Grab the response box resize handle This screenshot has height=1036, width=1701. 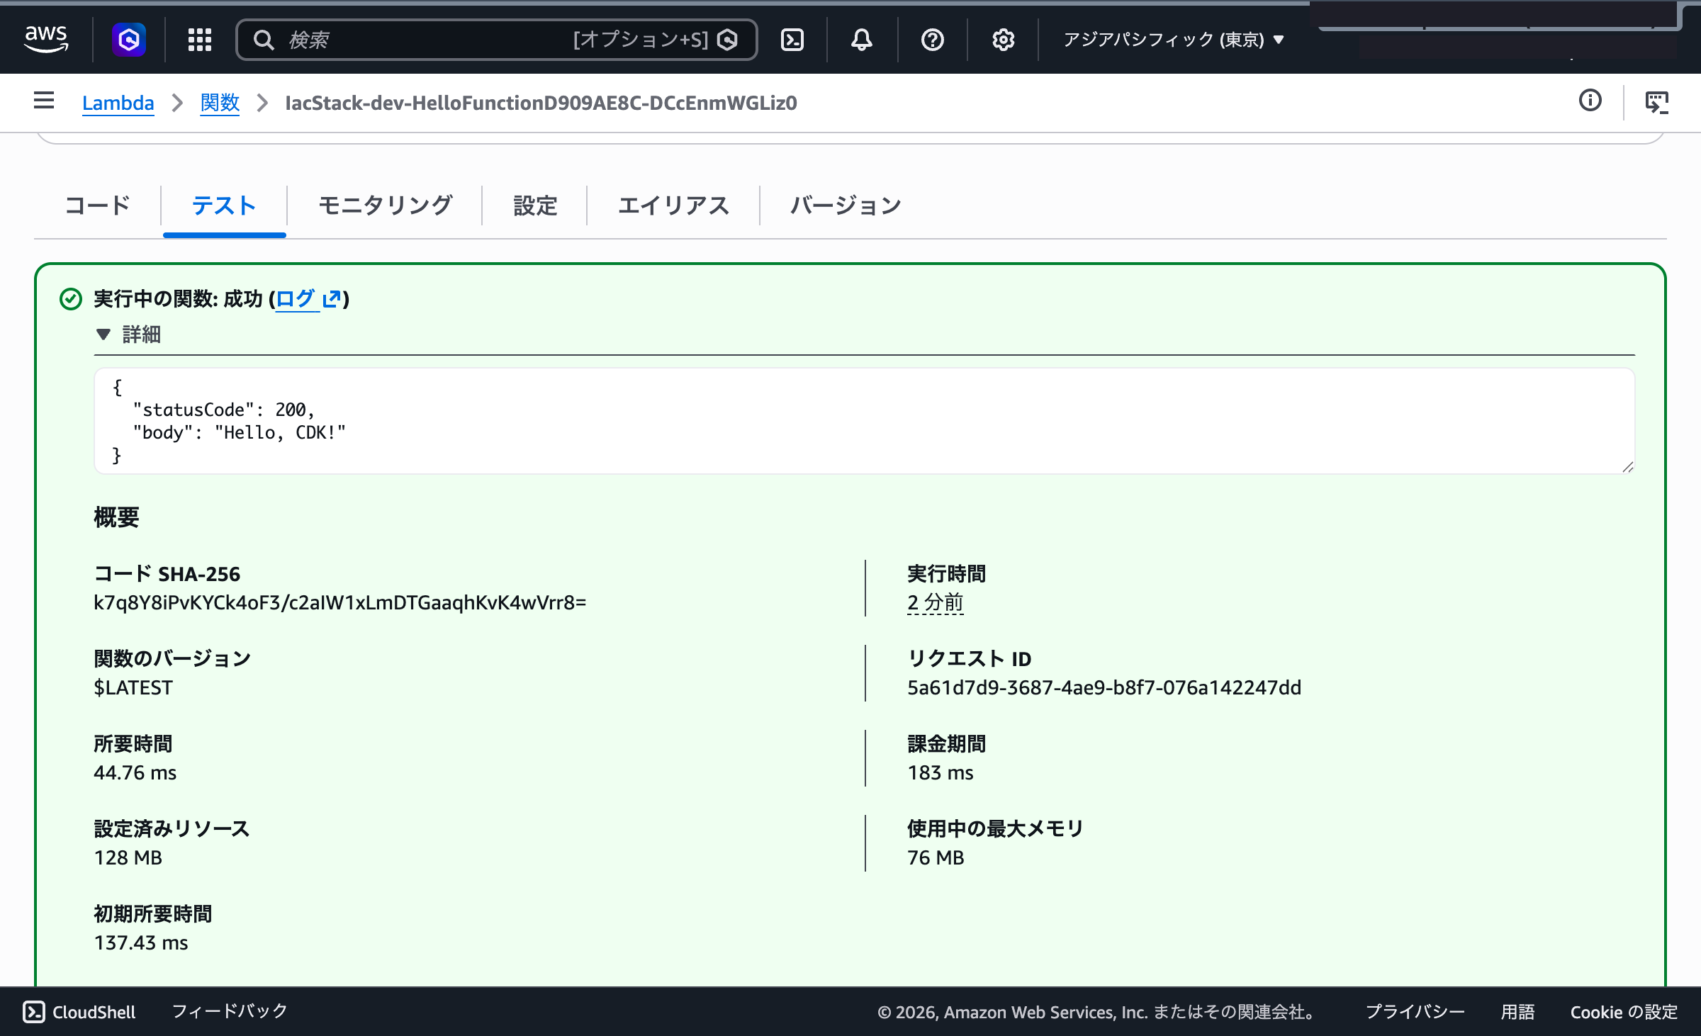[x=1627, y=467]
